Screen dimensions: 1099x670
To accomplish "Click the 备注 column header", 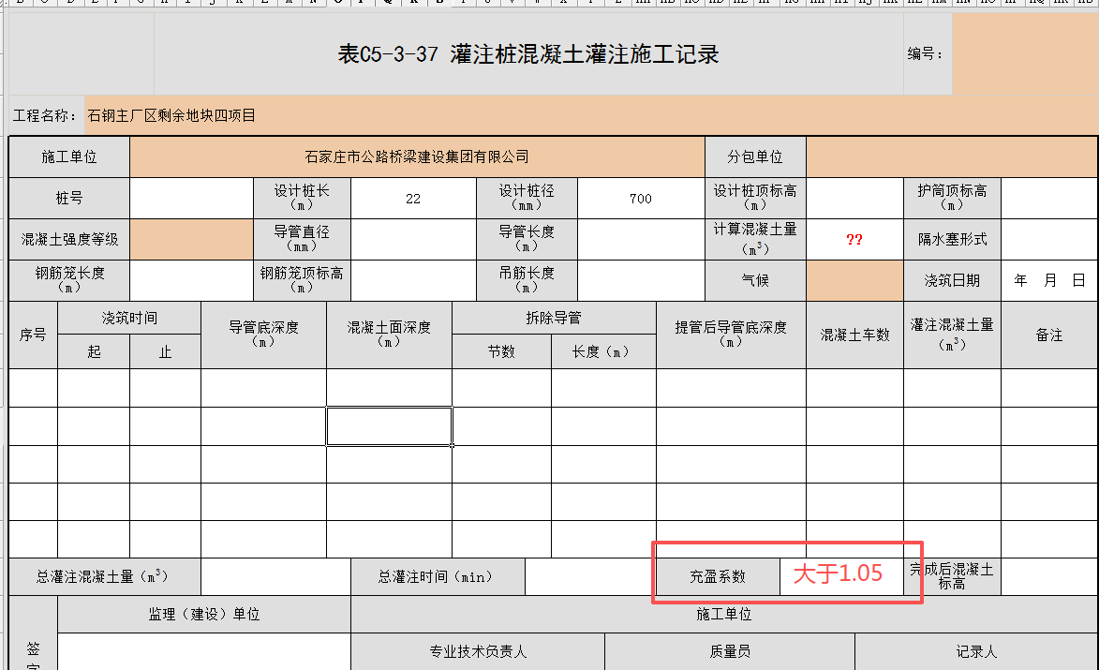I will [x=1049, y=335].
